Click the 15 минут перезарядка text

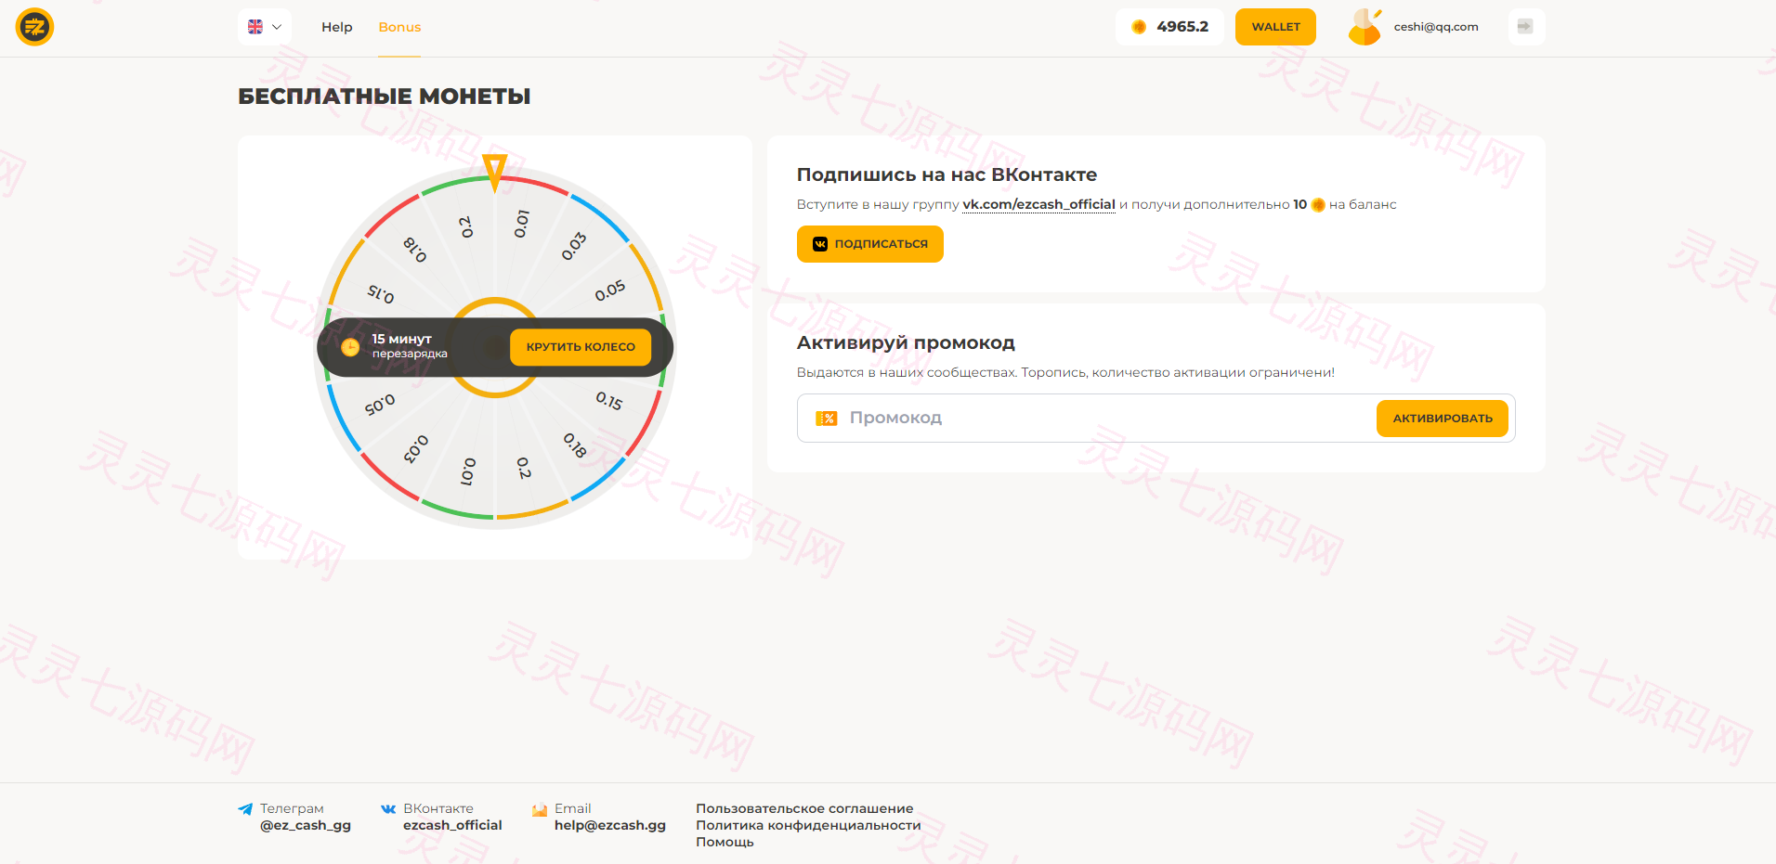click(410, 346)
